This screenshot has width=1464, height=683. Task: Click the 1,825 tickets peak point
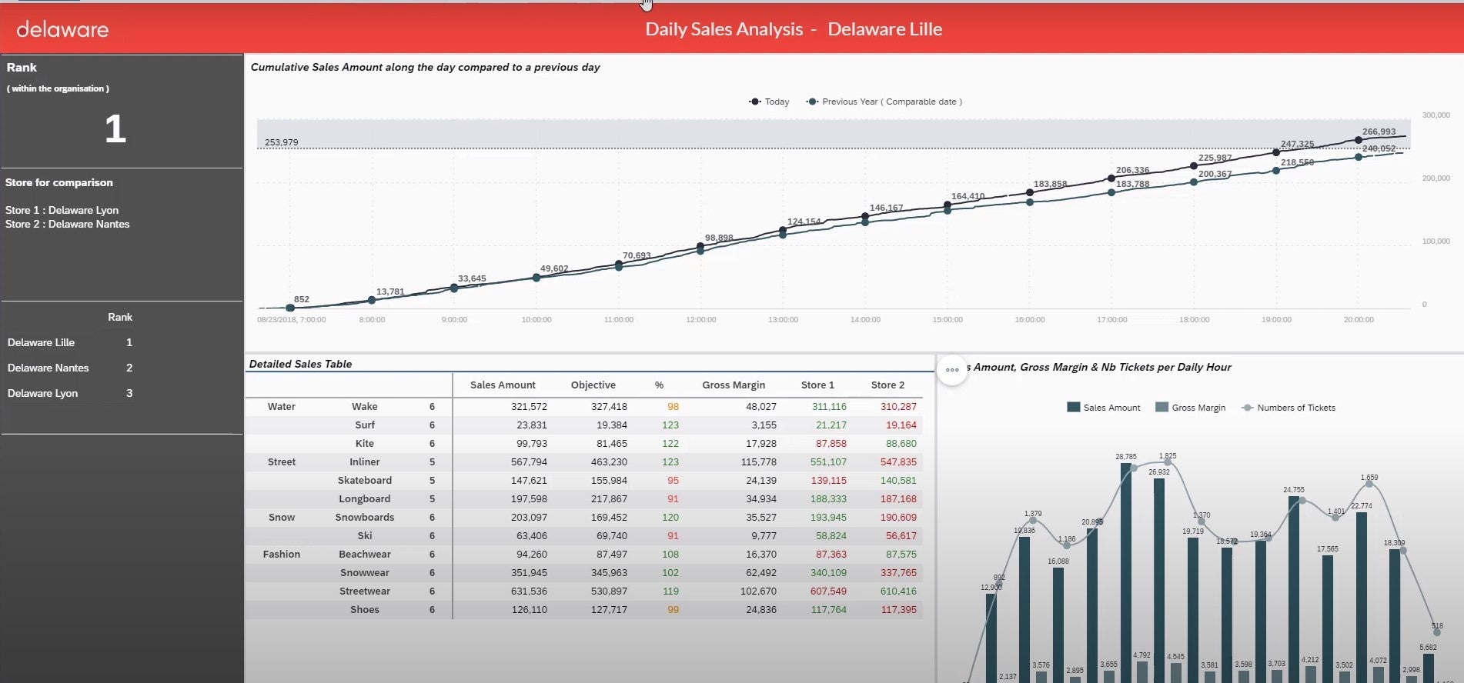1168,462
